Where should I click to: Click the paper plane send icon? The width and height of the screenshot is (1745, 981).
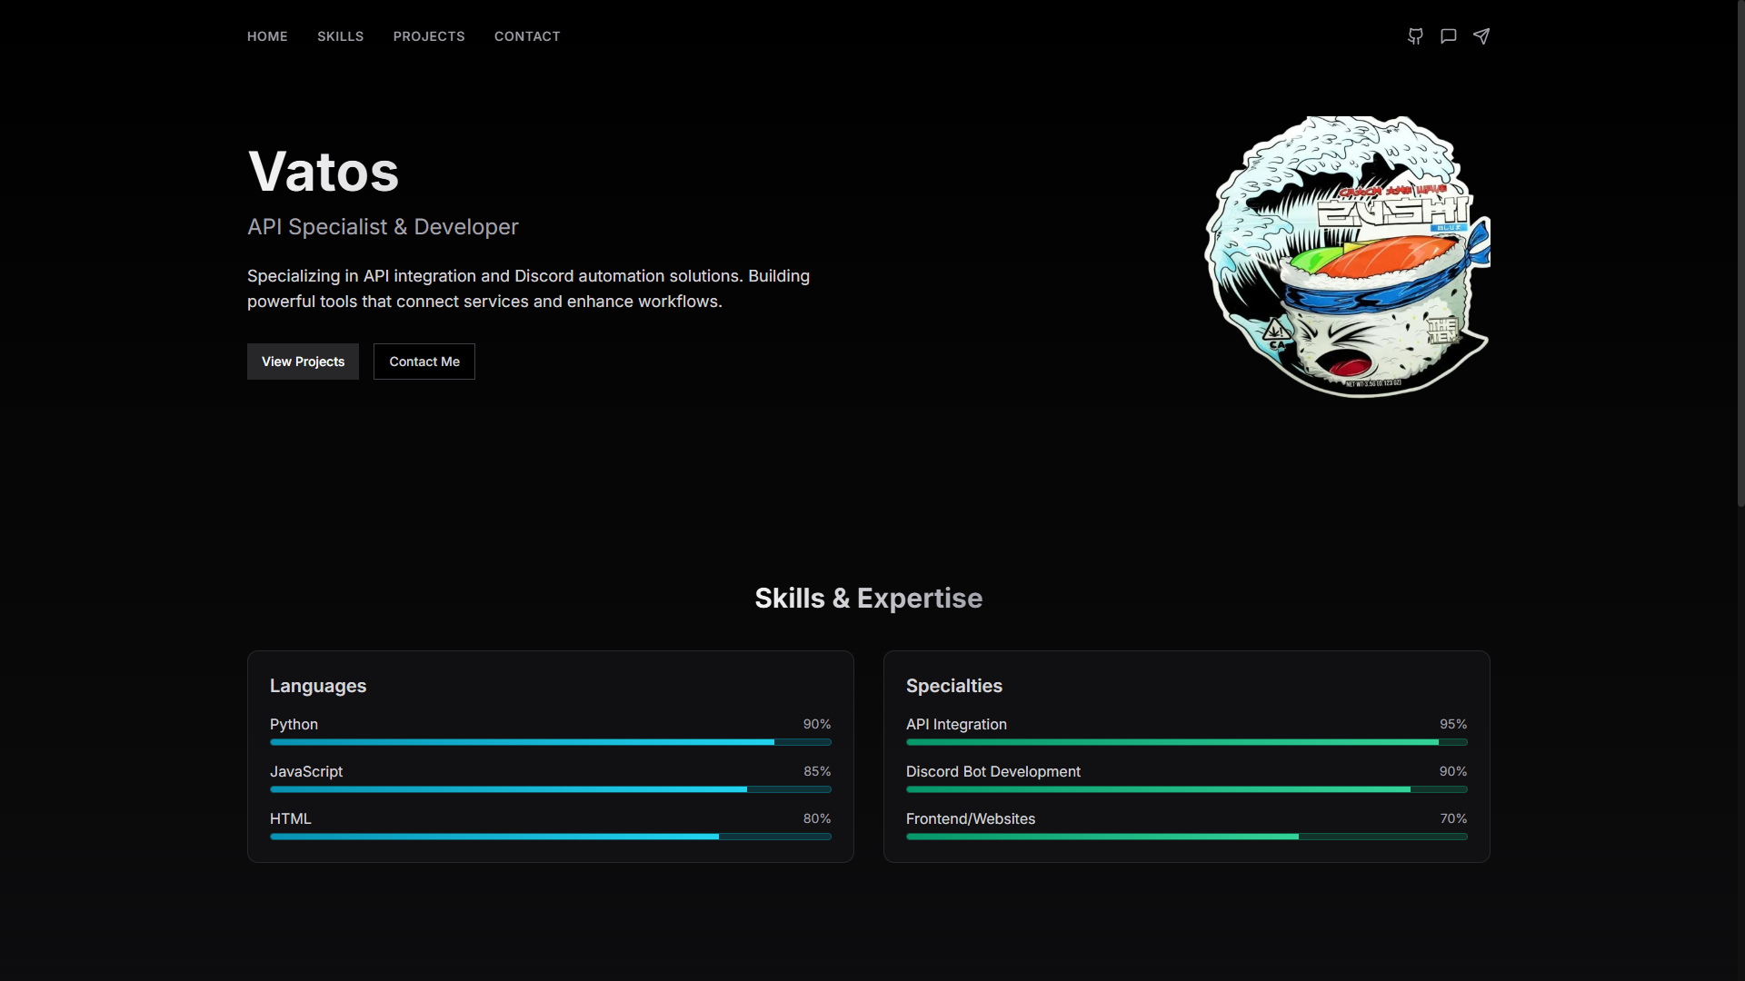point(1481,36)
